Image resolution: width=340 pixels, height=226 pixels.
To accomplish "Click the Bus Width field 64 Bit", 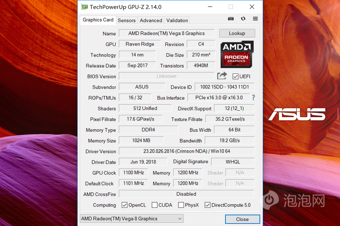I will 234,130.
